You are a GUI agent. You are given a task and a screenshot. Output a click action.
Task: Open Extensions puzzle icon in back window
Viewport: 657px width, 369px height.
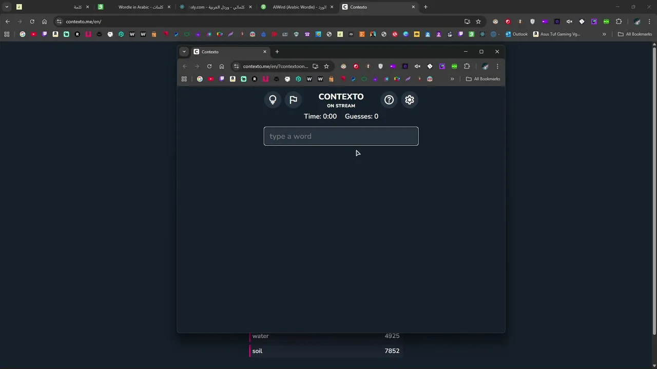(x=619, y=22)
